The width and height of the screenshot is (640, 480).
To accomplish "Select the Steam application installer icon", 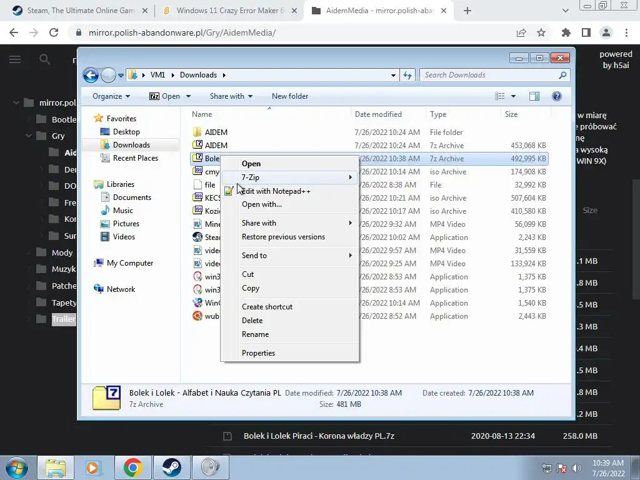I will coord(197,237).
